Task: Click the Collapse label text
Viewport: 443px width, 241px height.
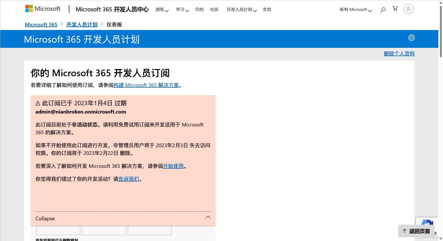Action: coord(45,219)
